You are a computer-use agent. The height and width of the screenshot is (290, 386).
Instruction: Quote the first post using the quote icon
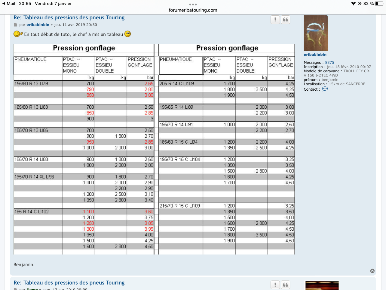(x=286, y=20)
